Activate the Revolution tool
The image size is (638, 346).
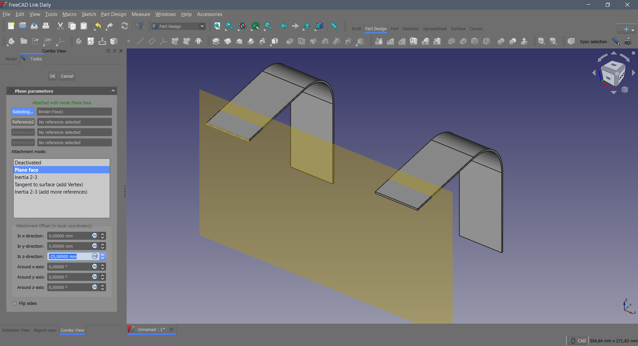tap(228, 41)
